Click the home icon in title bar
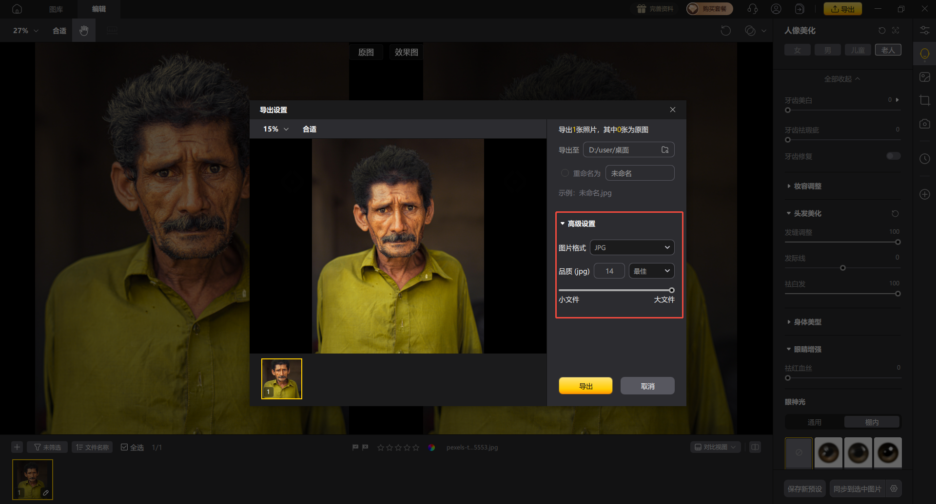The height and width of the screenshot is (504, 936). pos(17,9)
